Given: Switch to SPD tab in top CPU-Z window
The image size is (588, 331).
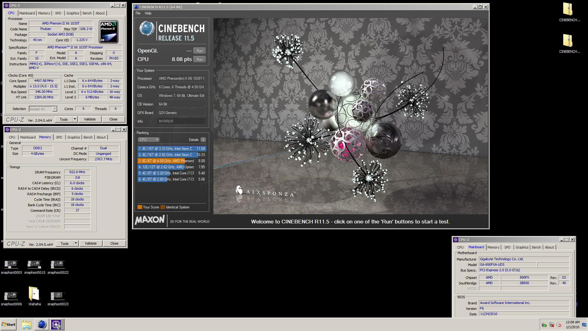Looking at the screenshot, I should coord(58,13).
